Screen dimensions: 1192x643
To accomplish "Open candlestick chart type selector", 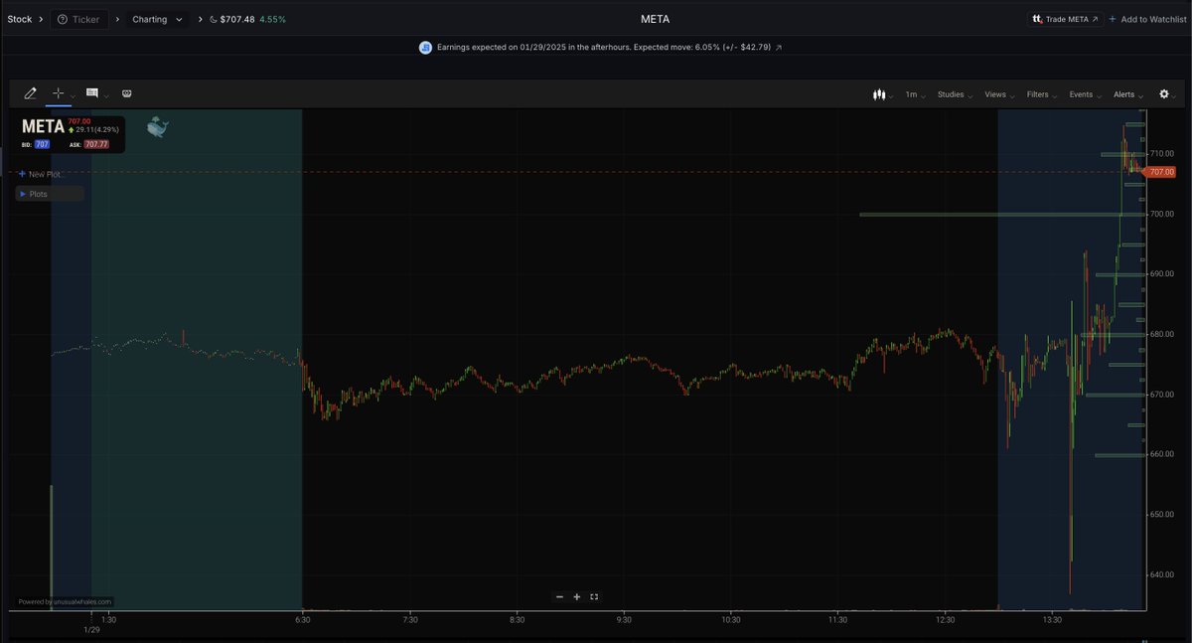I will (881, 94).
